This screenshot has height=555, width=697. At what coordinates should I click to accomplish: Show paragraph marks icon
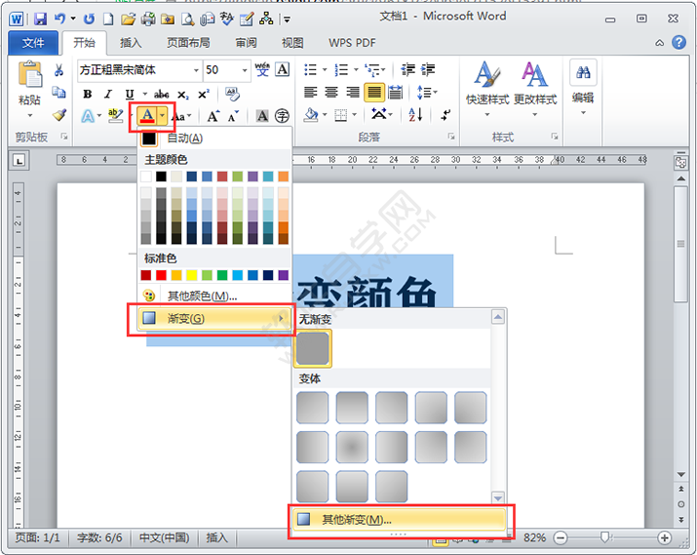(x=445, y=115)
